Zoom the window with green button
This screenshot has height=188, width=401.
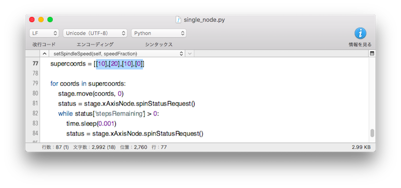50,19
